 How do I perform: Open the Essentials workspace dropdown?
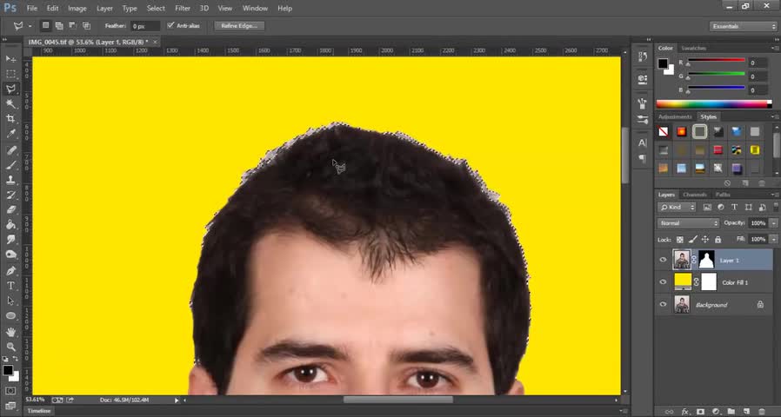pos(743,26)
